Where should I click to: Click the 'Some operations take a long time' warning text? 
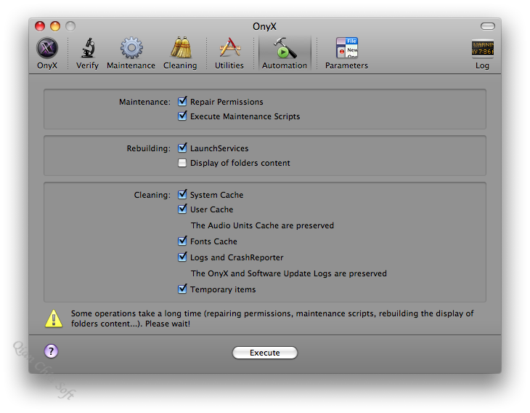point(272,318)
